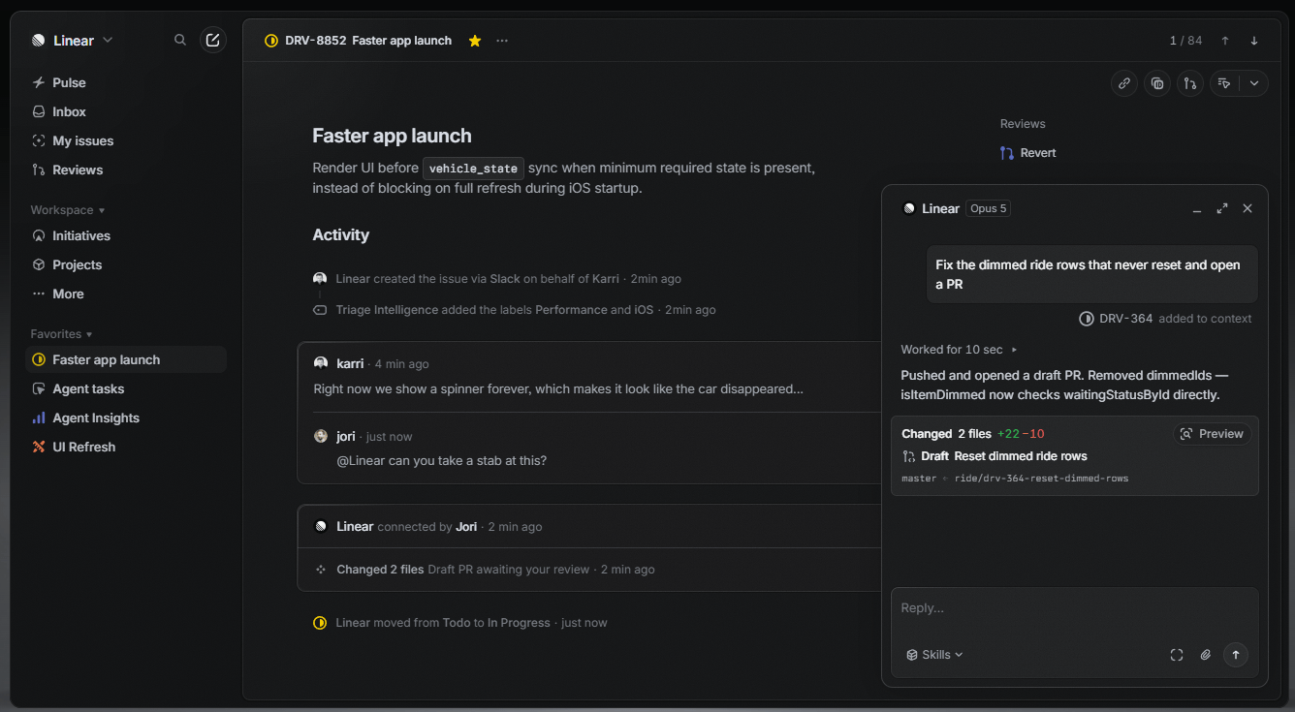Click the screenshot capture icon in reply box
Screen dimensions: 1295x712
click(1177, 655)
